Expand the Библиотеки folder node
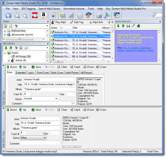 tap(5, 31)
